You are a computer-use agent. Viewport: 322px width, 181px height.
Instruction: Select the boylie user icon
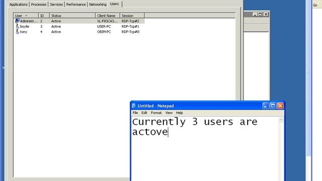[x=17, y=26]
